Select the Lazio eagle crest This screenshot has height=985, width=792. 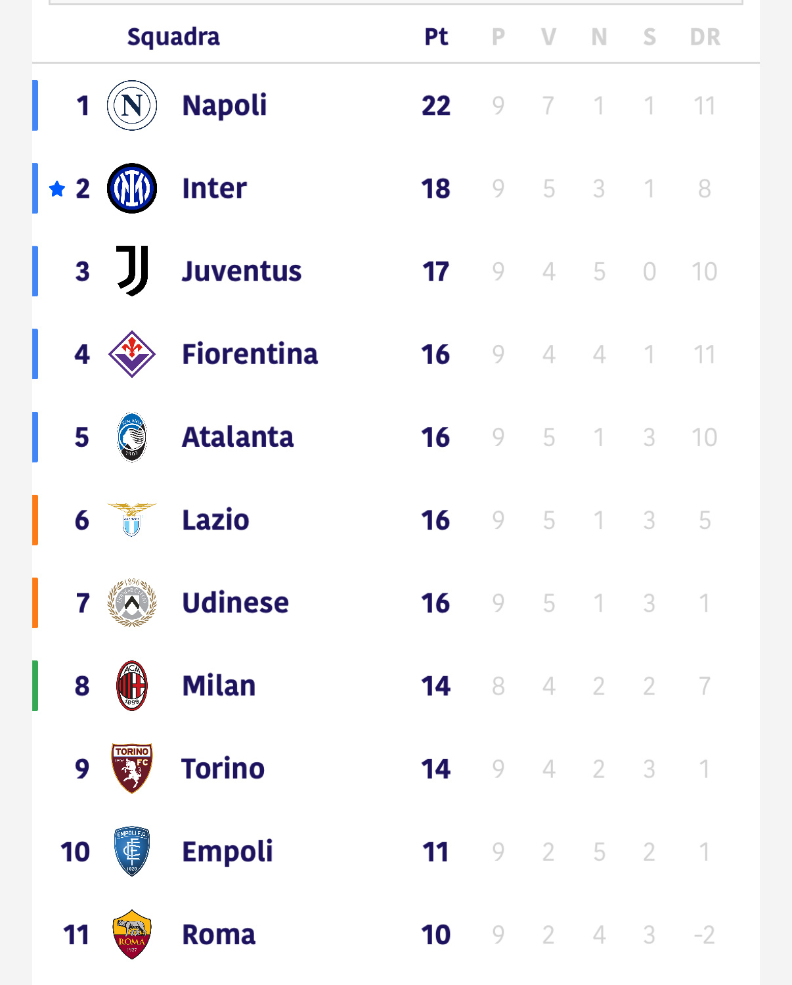coord(132,520)
